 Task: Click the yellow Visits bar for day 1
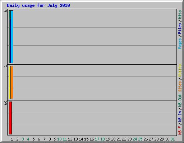[10, 82]
